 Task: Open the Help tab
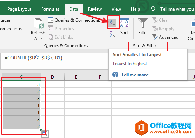135,9
